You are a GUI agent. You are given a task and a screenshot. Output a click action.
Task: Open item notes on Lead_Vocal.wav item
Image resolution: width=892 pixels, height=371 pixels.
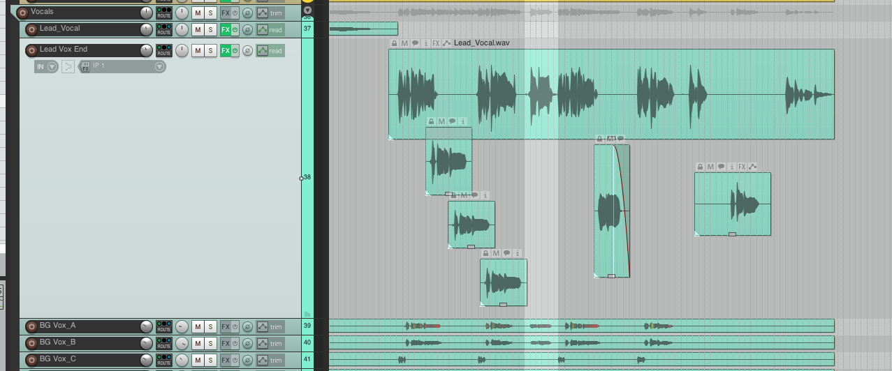pos(415,43)
